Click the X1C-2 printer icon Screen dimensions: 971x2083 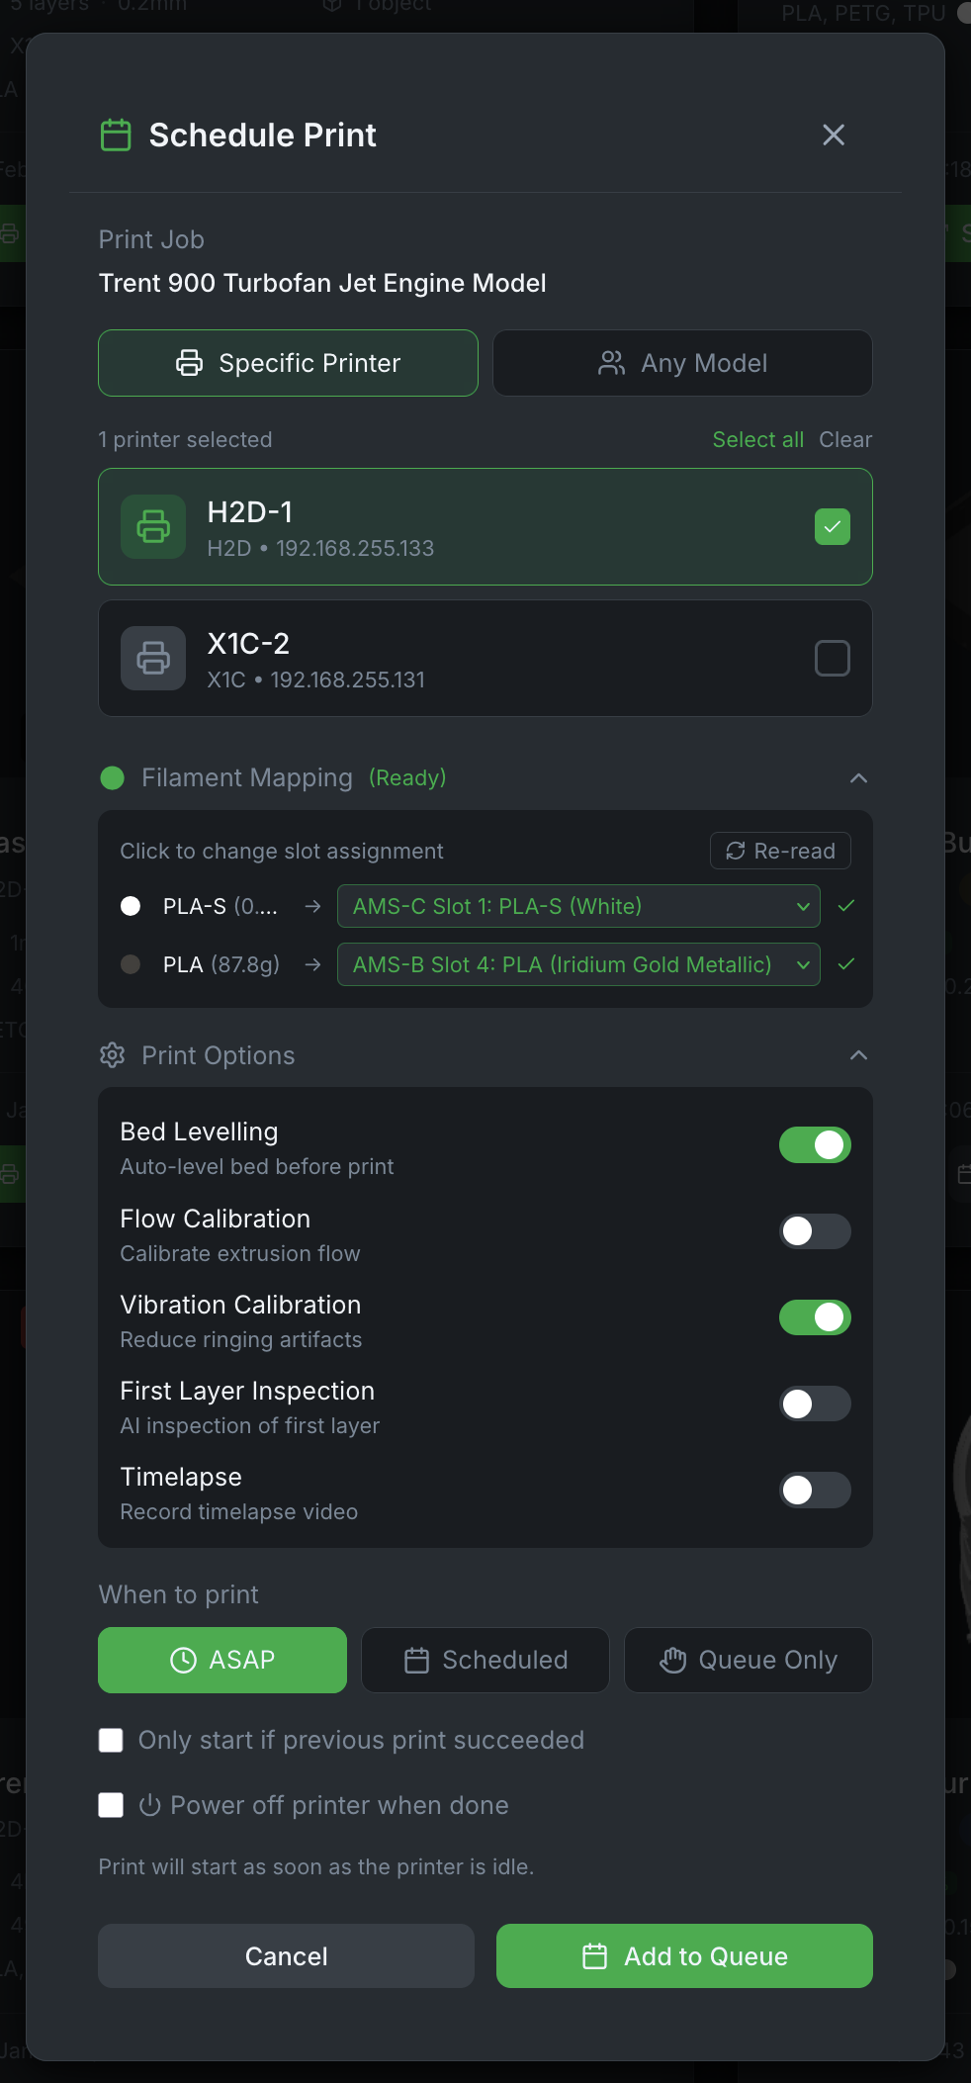(x=153, y=658)
